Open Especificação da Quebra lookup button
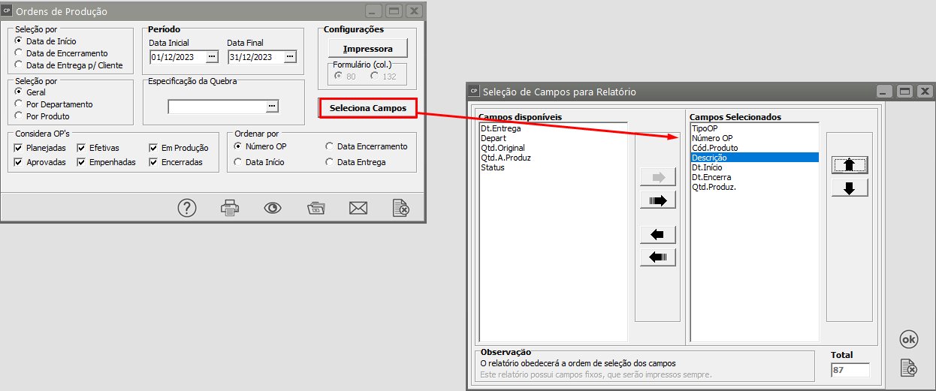The width and height of the screenshot is (936, 391). (272, 107)
